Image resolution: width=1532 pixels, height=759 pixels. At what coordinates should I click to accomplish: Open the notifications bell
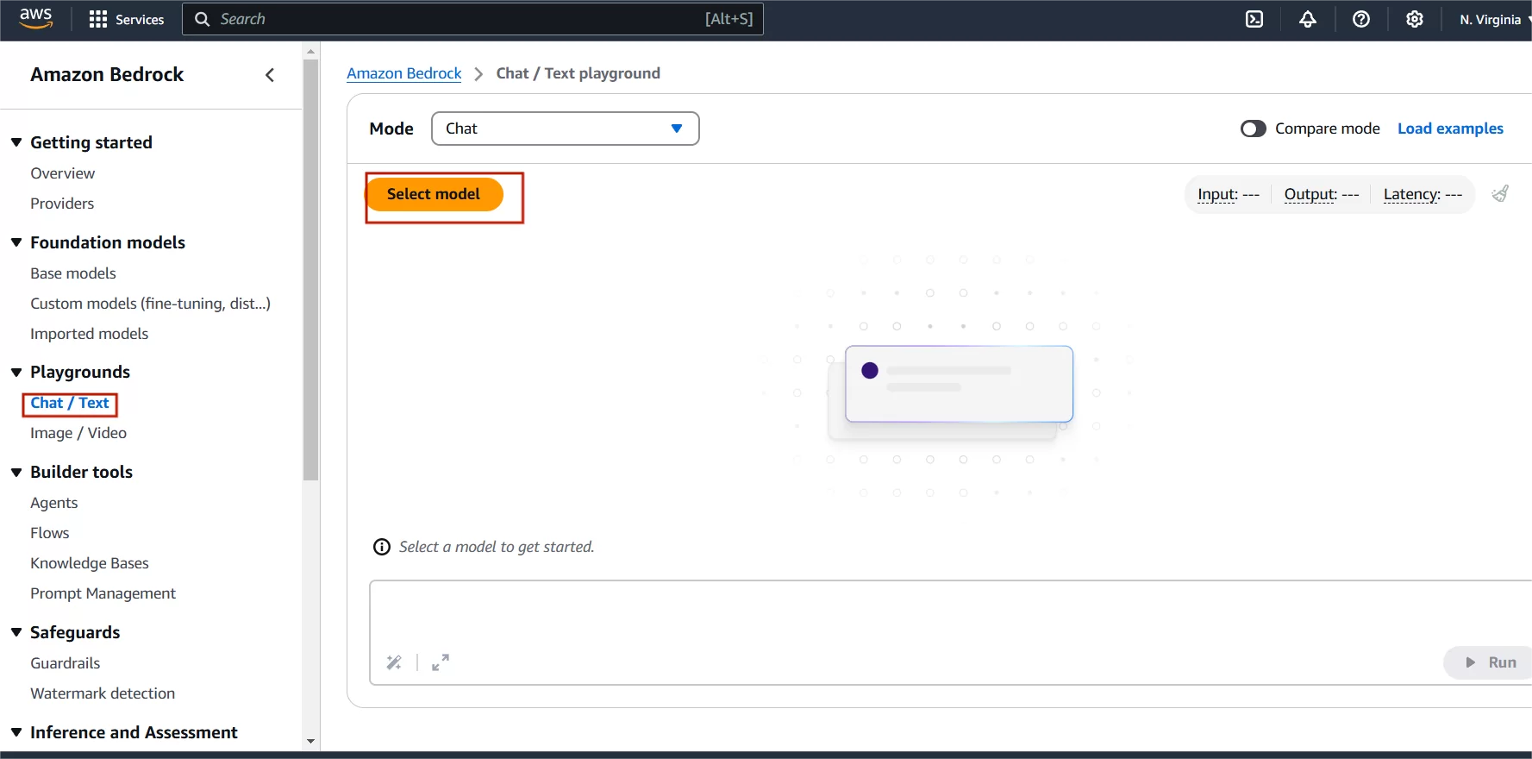coord(1308,19)
